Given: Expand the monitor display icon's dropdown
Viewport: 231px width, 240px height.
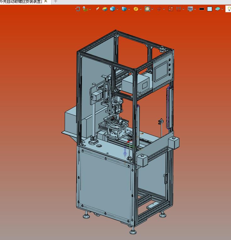Looking at the screenshot, I should pos(195,9).
